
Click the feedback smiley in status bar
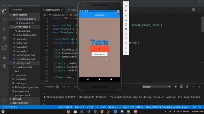[194, 107]
